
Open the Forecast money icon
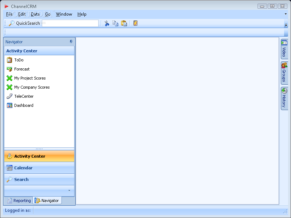click(x=9, y=69)
